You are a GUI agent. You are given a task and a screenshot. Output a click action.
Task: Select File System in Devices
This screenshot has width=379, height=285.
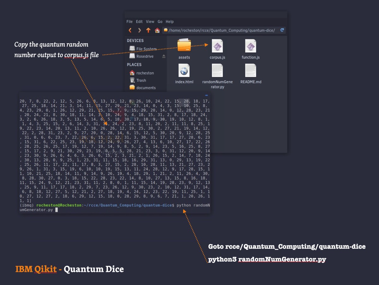[x=146, y=49]
